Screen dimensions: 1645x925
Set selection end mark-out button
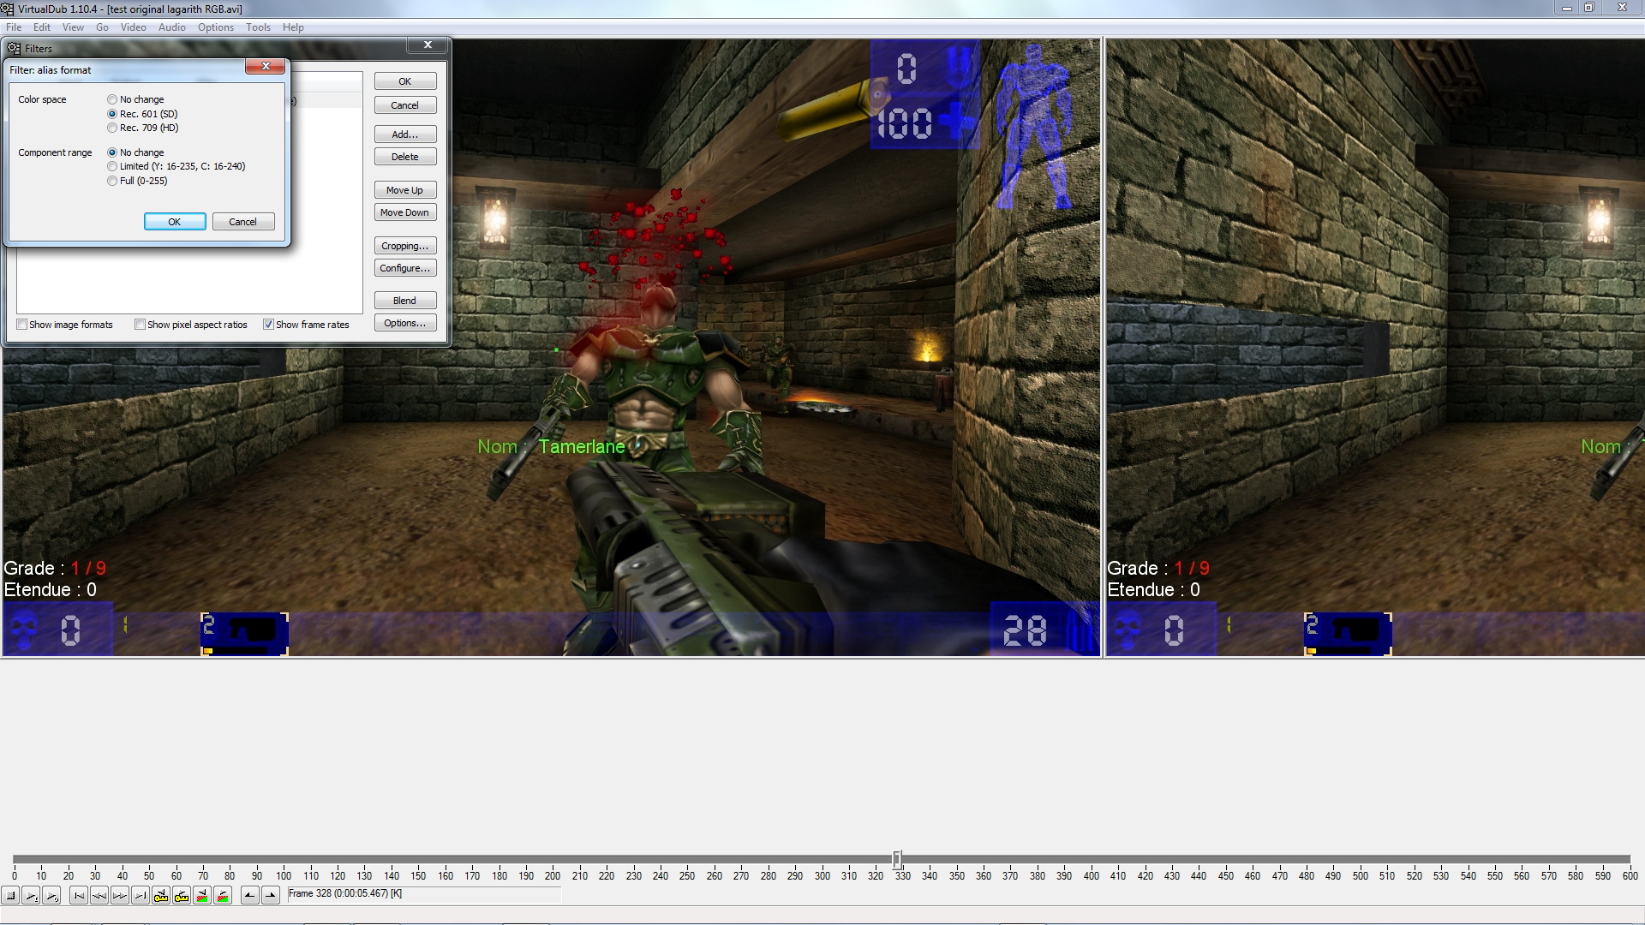(x=271, y=896)
